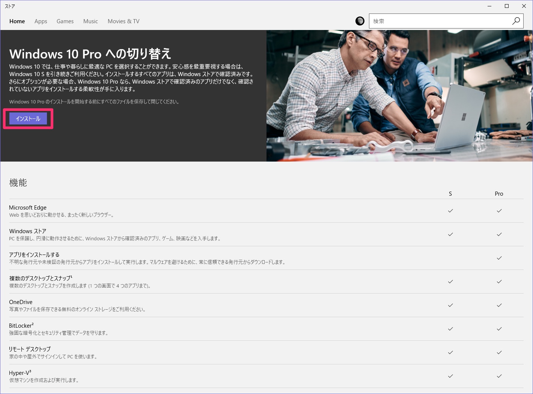
Task: Select the BitLocker feature title
Action: tap(21, 325)
